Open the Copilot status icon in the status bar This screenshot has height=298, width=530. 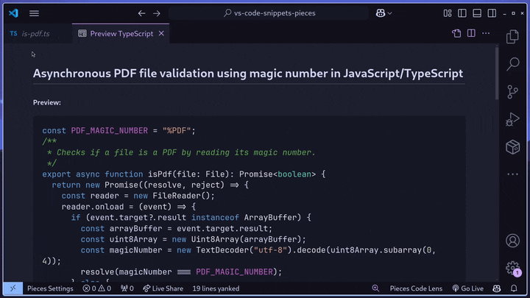pos(497,288)
